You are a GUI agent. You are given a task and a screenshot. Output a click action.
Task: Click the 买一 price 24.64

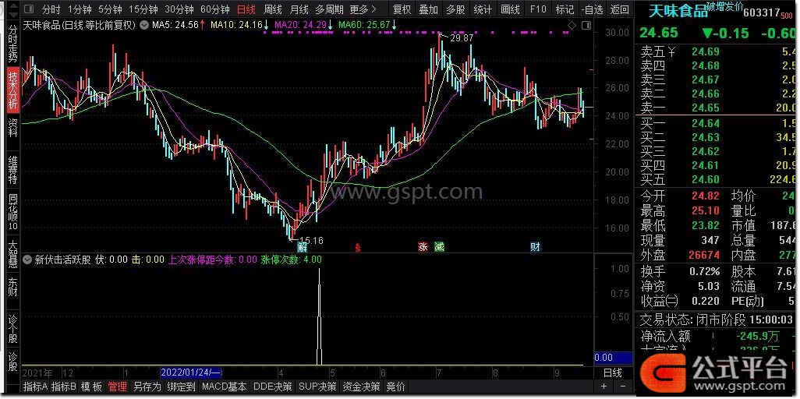pos(706,122)
